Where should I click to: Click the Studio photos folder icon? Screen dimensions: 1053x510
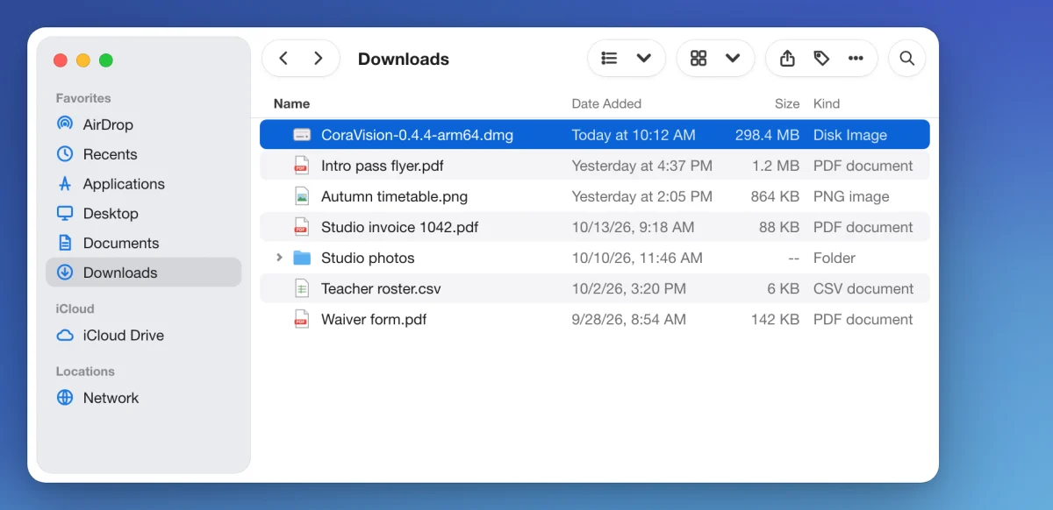pyautogui.click(x=302, y=258)
